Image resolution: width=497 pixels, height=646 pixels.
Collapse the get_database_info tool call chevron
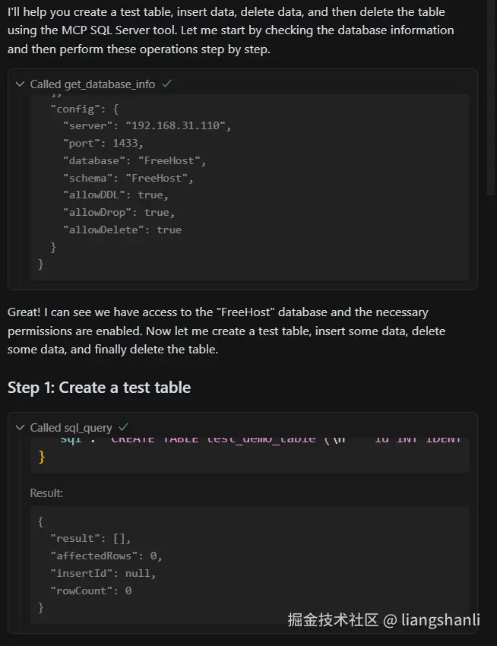point(20,84)
